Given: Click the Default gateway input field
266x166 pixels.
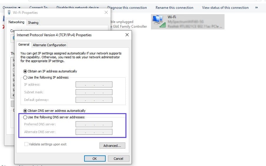Looking at the screenshot, I should coord(94,100).
